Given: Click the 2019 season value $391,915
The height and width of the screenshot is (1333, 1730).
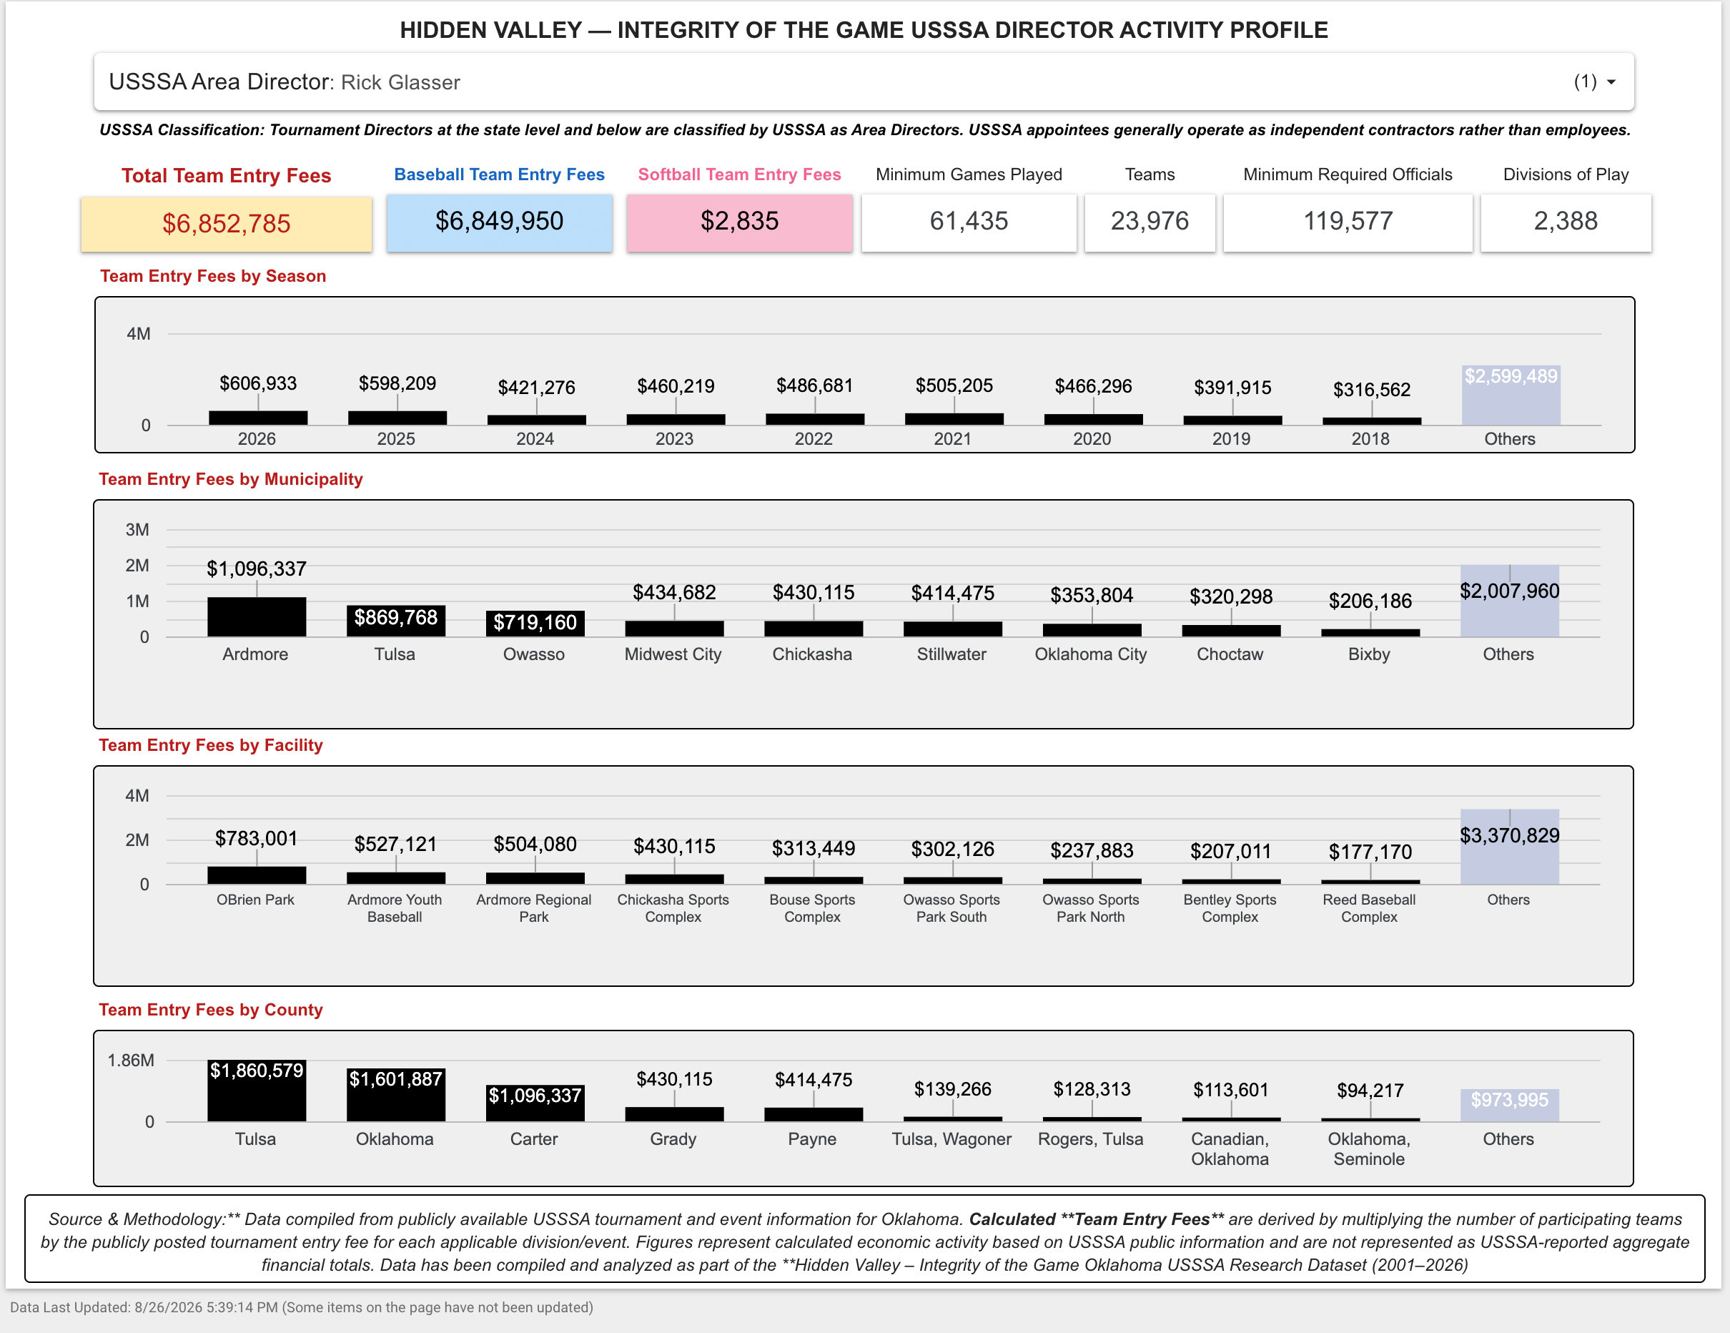Looking at the screenshot, I should [1232, 388].
